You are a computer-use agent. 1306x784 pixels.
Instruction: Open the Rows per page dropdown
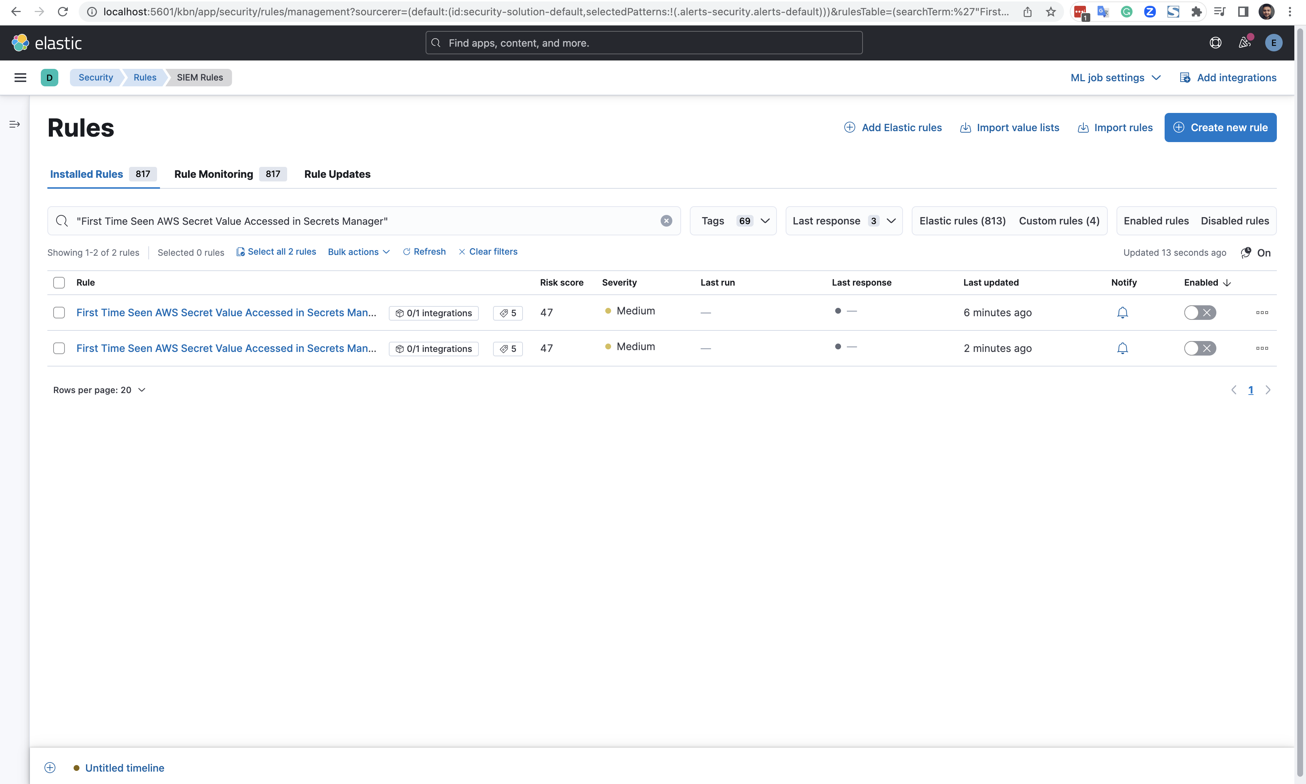tap(99, 390)
